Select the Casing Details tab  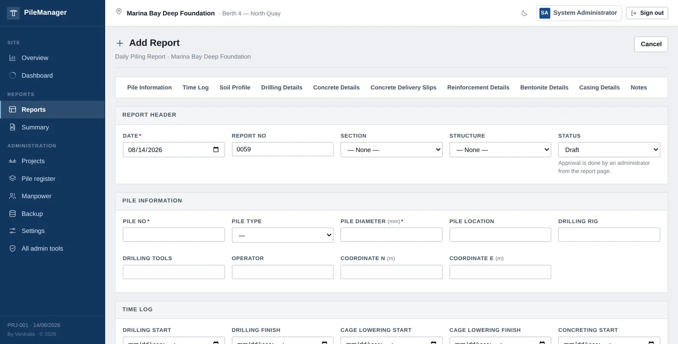(600, 88)
